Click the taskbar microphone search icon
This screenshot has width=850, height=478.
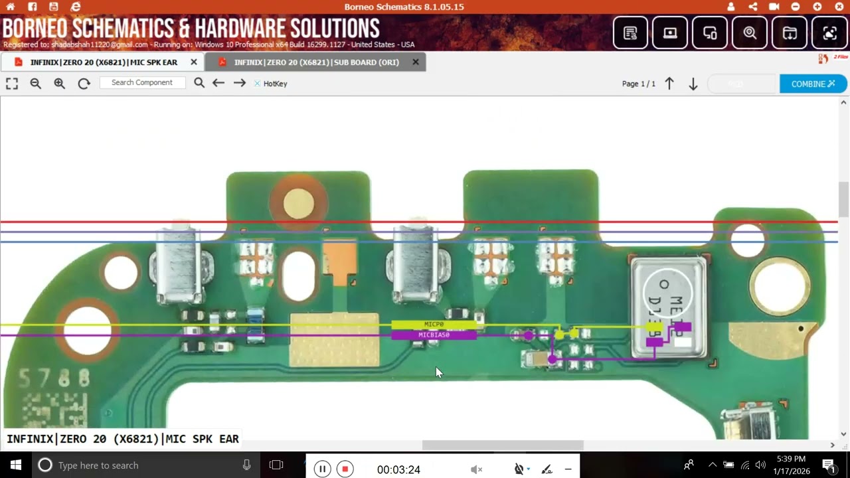(246, 465)
